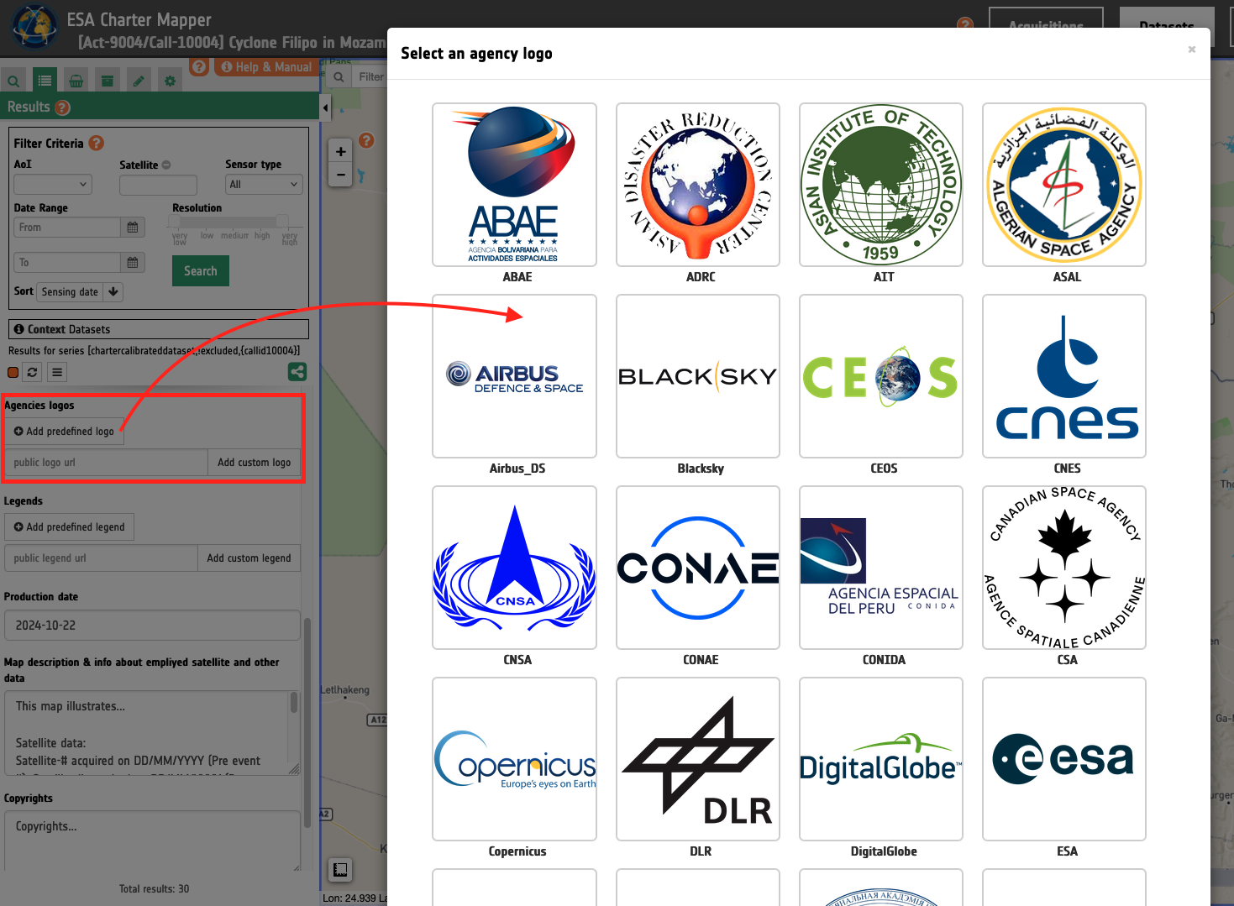Screen dimensions: 1234x906
Task: Open the pencil edit tab icon
Action: (139, 81)
